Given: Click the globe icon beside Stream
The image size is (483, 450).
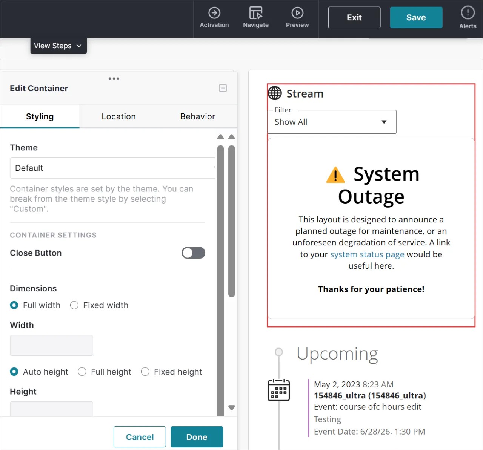Looking at the screenshot, I should 274,93.
